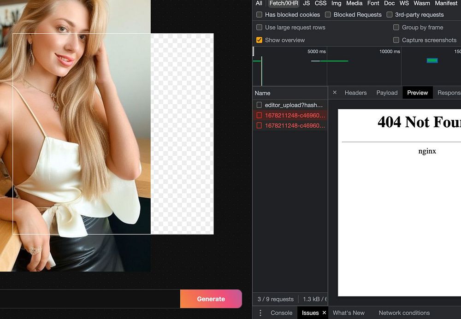Uncheck Show overview
This screenshot has height=319, width=461.
click(259, 40)
